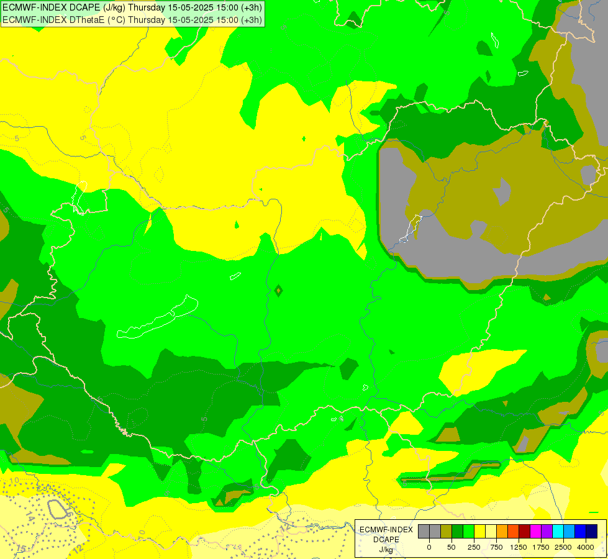Click the red-orange legend swatch
This screenshot has height=559, width=608.
pos(514,532)
